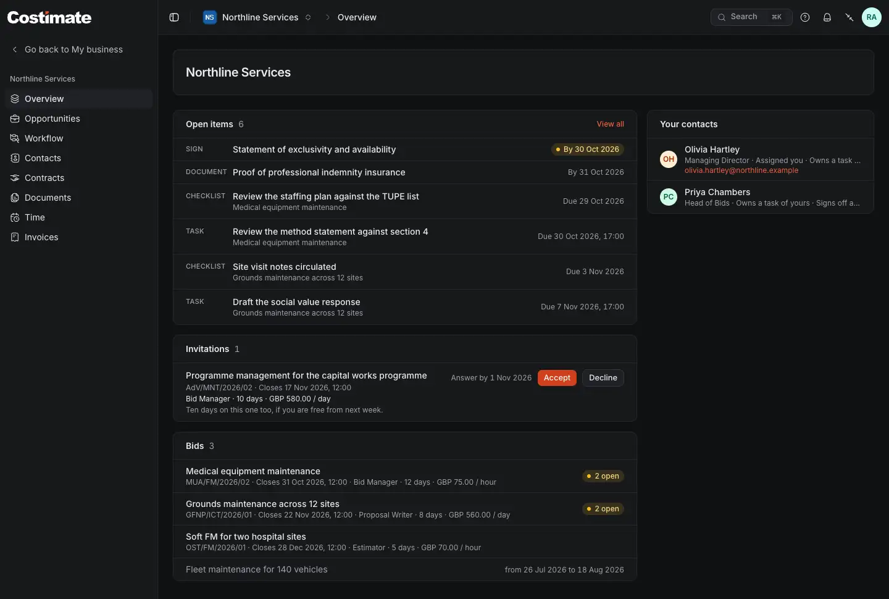Image resolution: width=889 pixels, height=599 pixels.
Task: Click the Opportunities briefcase icon
Action: (15, 119)
